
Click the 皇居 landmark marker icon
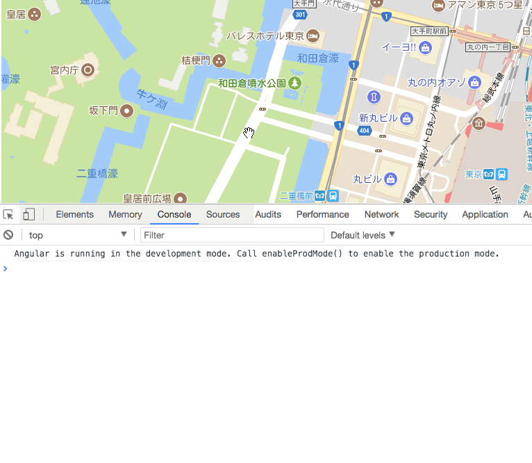click(34, 15)
